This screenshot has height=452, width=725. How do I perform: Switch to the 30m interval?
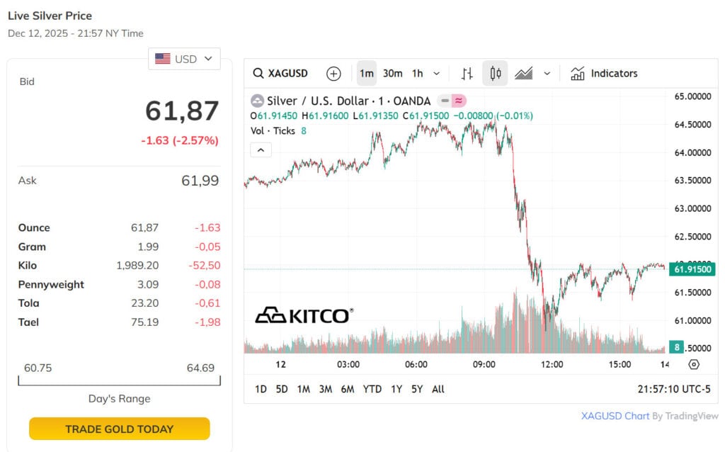pyautogui.click(x=392, y=74)
